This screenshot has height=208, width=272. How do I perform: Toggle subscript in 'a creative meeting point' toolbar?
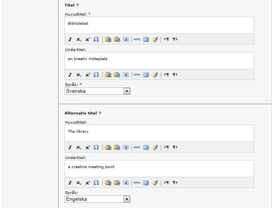[79, 183]
